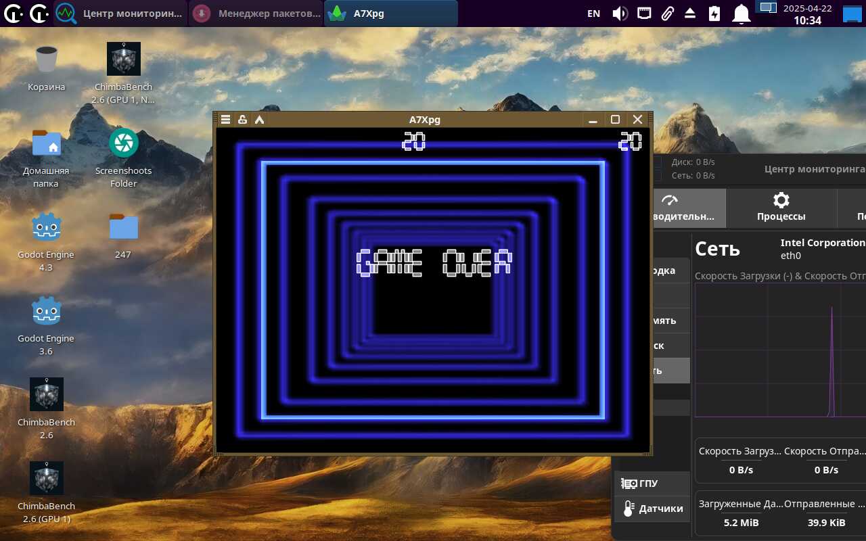The image size is (866, 541).
Task: Open the A7Xpg window menu icon
Action: click(226, 120)
